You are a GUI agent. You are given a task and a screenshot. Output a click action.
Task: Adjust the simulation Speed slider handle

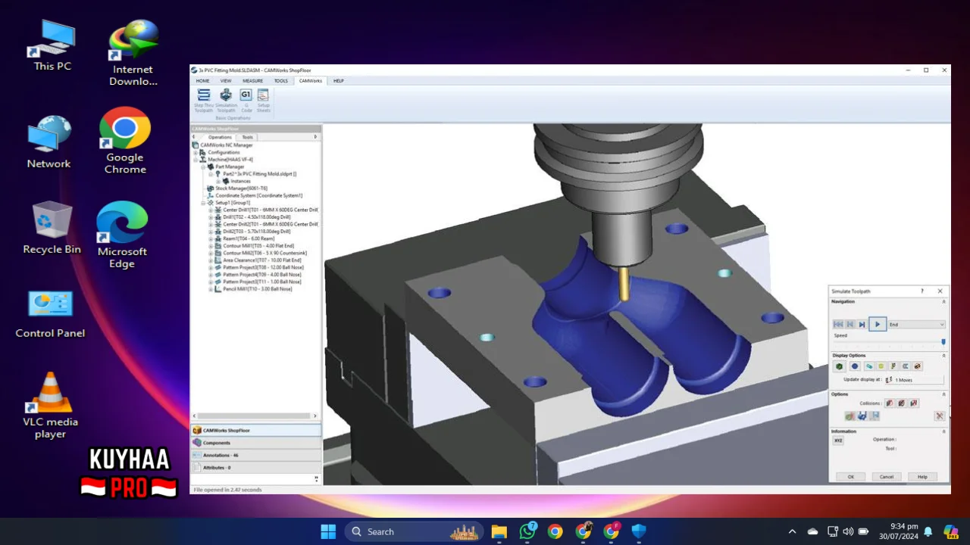pos(943,342)
